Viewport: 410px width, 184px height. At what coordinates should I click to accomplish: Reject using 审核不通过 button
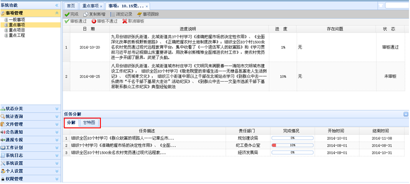[104, 21]
